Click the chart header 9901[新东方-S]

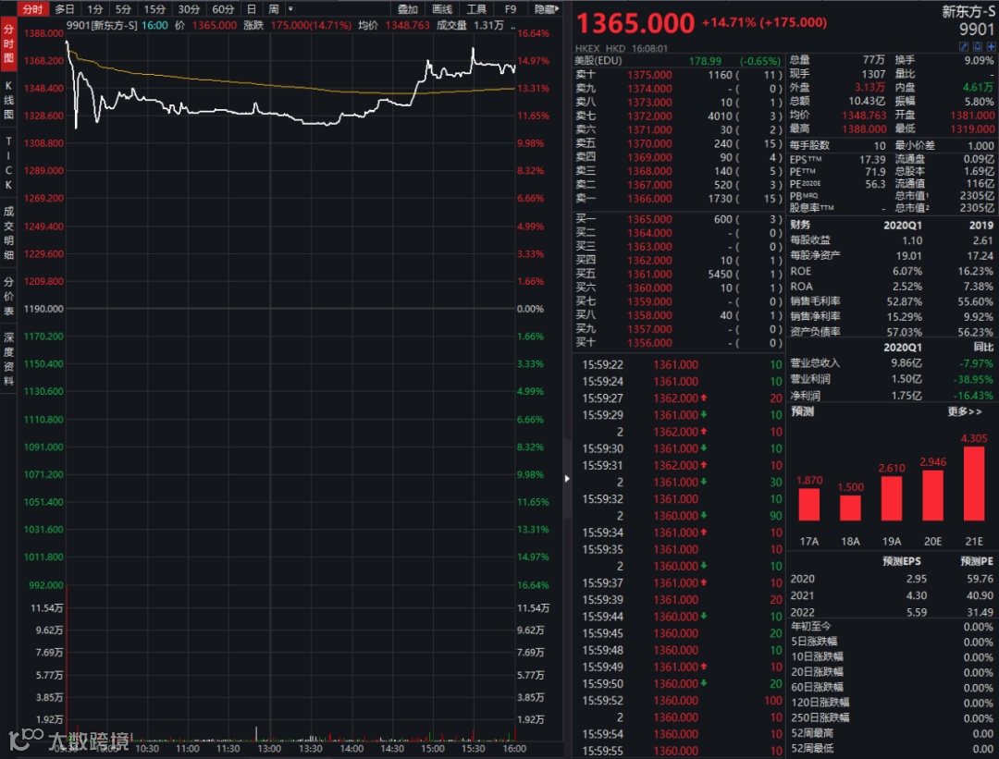(102, 26)
